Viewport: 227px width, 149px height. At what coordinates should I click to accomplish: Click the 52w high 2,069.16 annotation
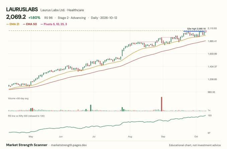click(x=196, y=29)
